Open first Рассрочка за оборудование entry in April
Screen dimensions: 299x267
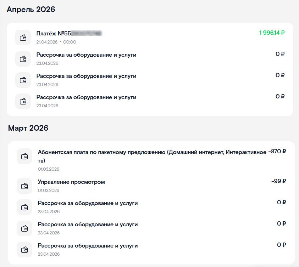pos(86,55)
